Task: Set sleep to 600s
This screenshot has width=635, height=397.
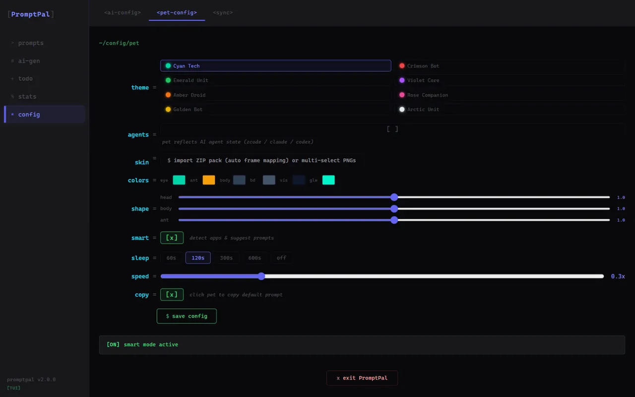Action: [x=254, y=258]
